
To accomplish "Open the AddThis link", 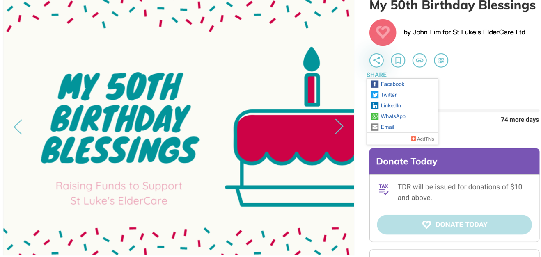I will point(422,139).
